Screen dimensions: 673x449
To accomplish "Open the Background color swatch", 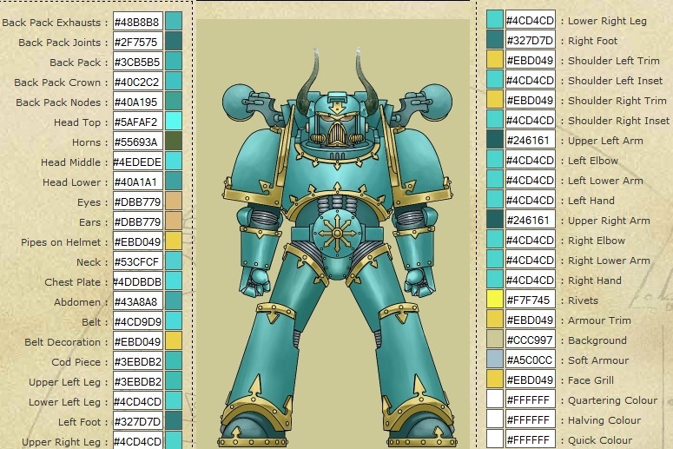I will [495, 340].
